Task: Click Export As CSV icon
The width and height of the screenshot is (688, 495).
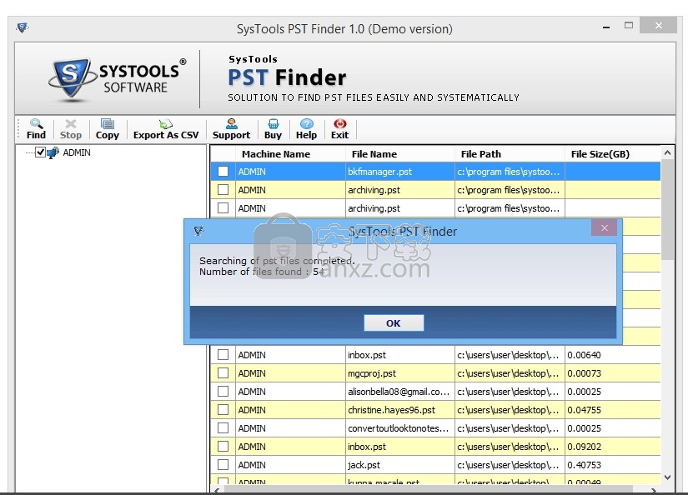Action: (166, 129)
